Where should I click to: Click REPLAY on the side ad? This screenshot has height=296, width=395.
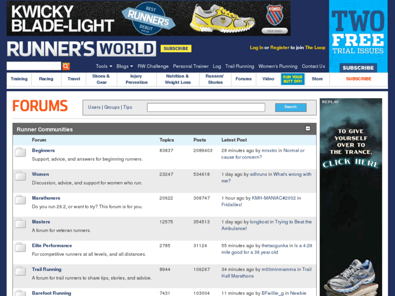pyautogui.click(x=330, y=102)
